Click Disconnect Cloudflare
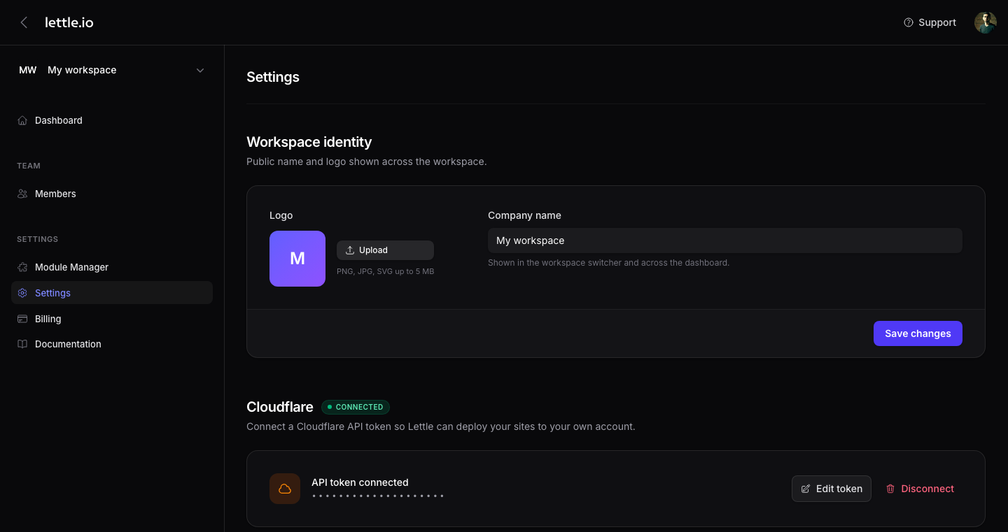 (x=920, y=489)
